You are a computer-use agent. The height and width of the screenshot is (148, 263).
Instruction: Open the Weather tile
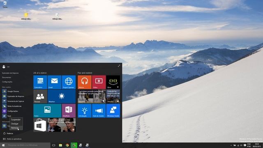tap(62, 96)
